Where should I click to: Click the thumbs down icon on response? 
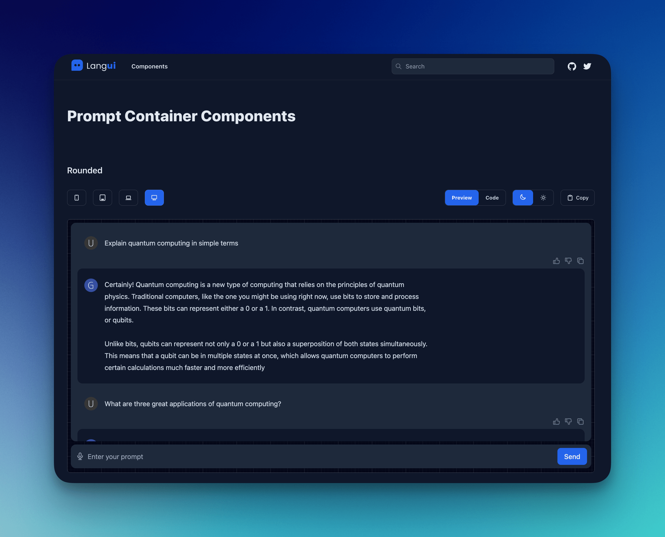click(568, 261)
